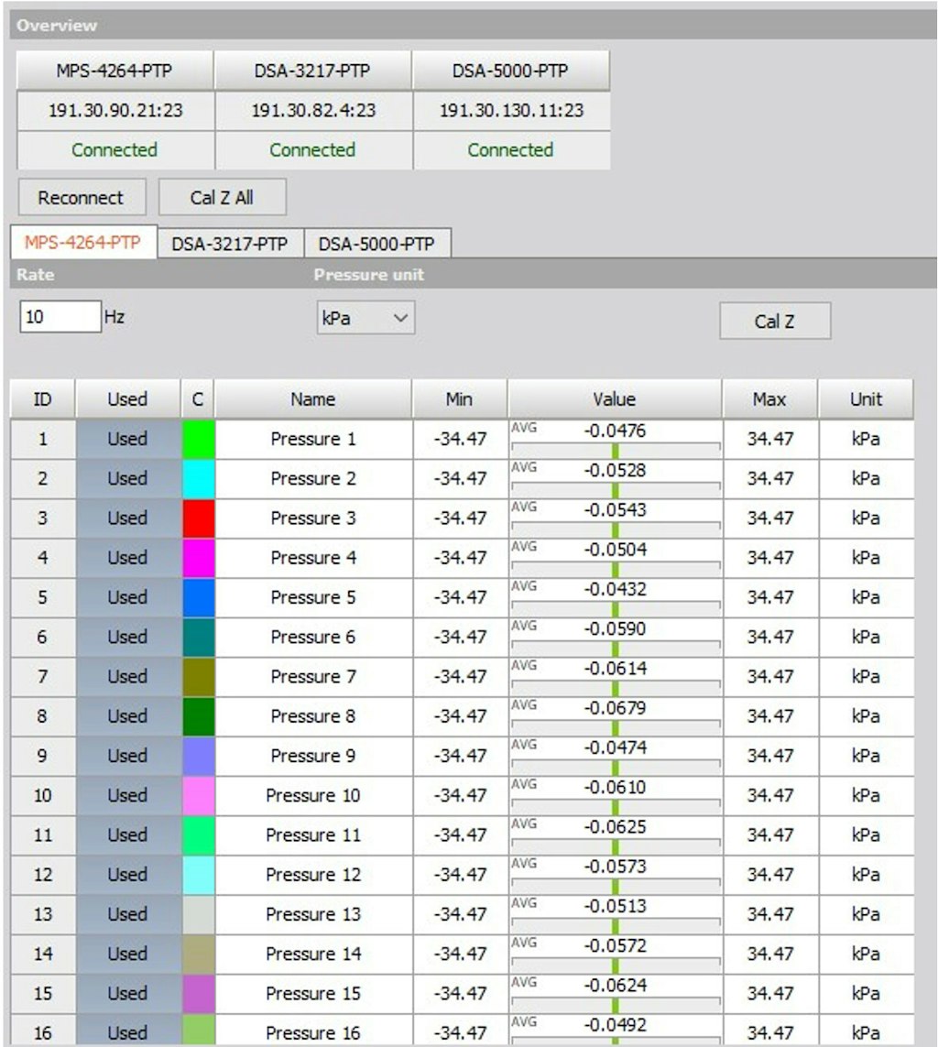This screenshot has height=1047, width=938.
Task: Click the dark green swatch of Pressure 8
Action: (x=198, y=716)
